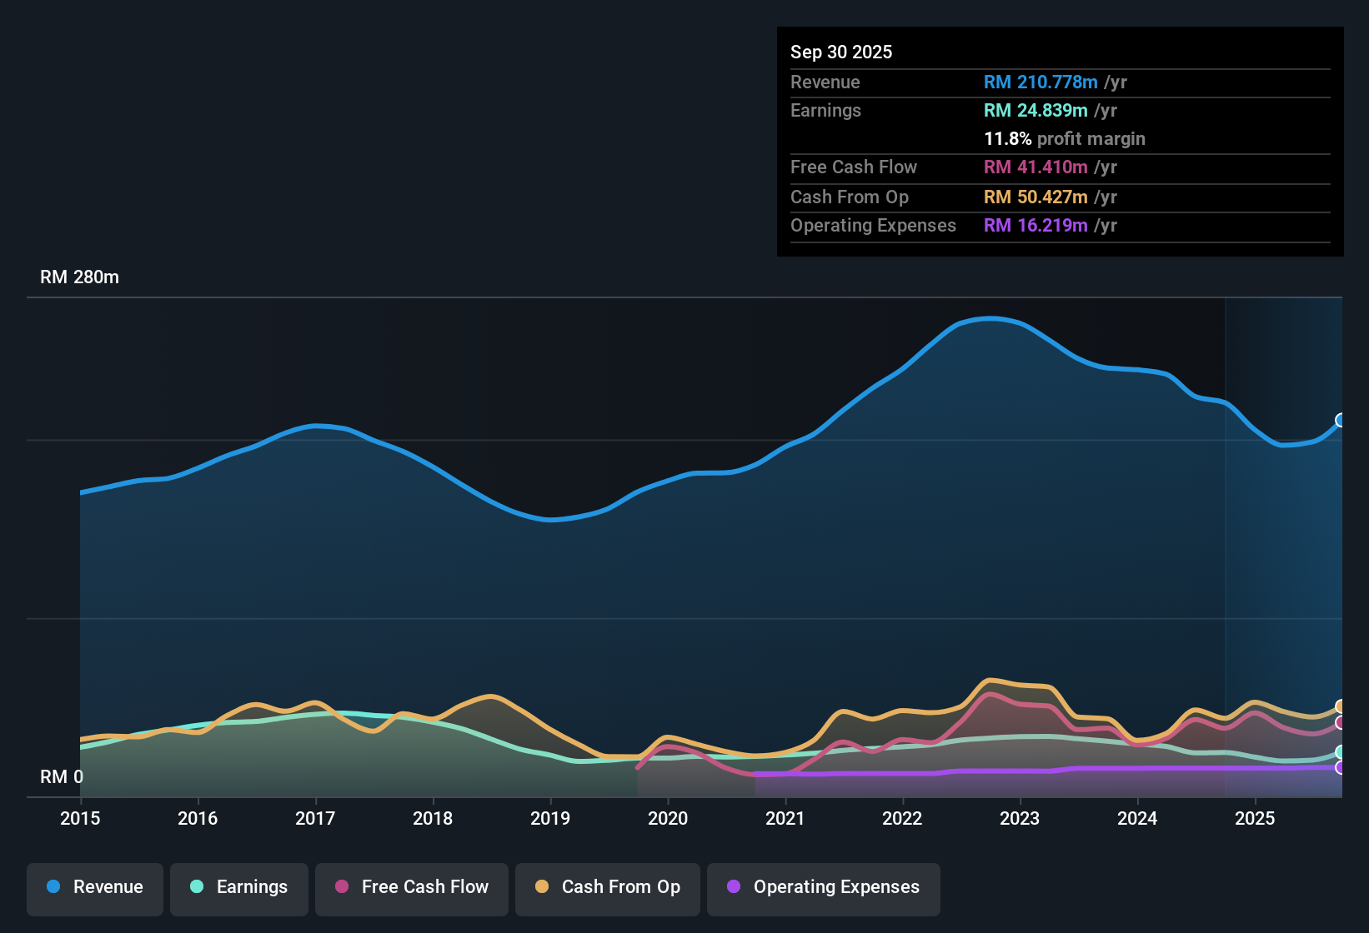Click the RM 210.778m Revenue value link
The height and width of the screenshot is (933, 1369).
click(1041, 82)
